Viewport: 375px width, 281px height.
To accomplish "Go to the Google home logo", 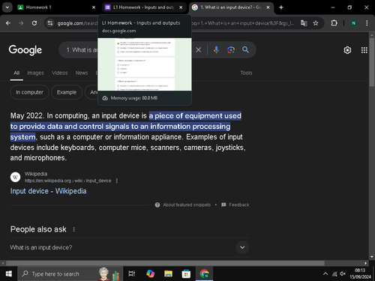I will pos(25,50).
